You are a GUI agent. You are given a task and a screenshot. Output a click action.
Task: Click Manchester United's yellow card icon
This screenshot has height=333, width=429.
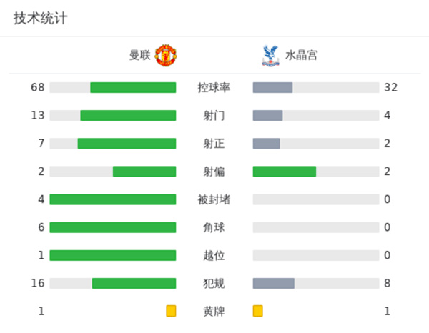coord(171,311)
